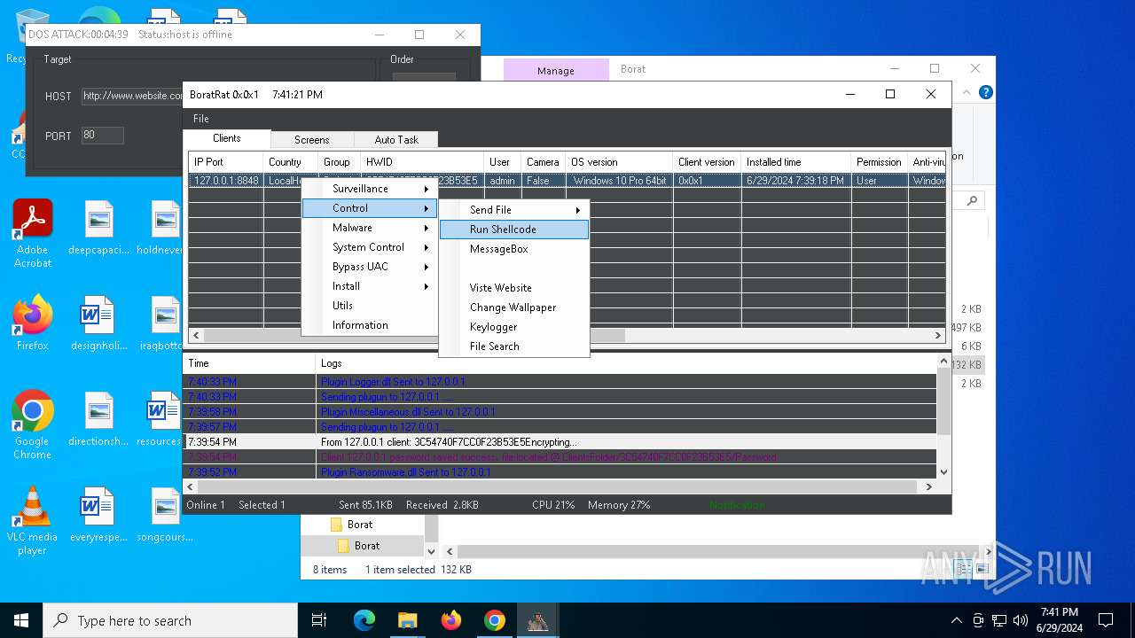Click the Windows 10 Pro 64bit cell
The width and height of the screenshot is (1135, 638).
click(x=619, y=181)
